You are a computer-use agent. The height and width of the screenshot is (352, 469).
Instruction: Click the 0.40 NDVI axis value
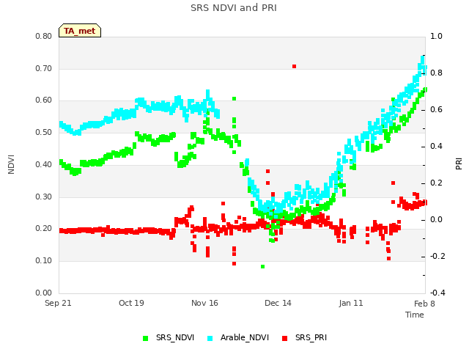coord(44,164)
